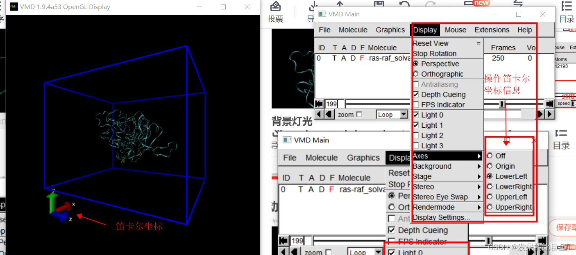The image size is (576, 255).
Task: Select ras-raf_solva molecule in lower VMD Main
Action: point(363,190)
